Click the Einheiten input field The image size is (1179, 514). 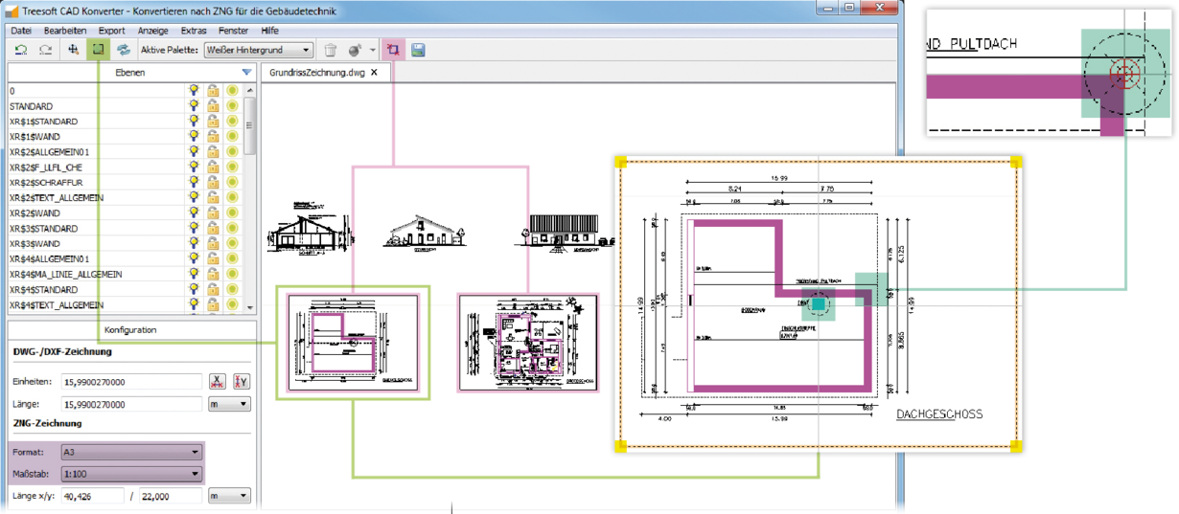click(x=131, y=382)
